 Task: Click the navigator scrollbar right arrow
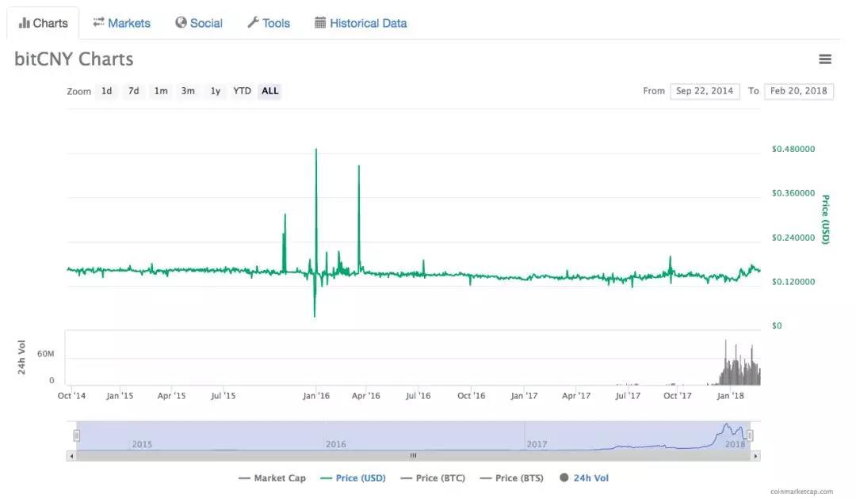pos(755,456)
